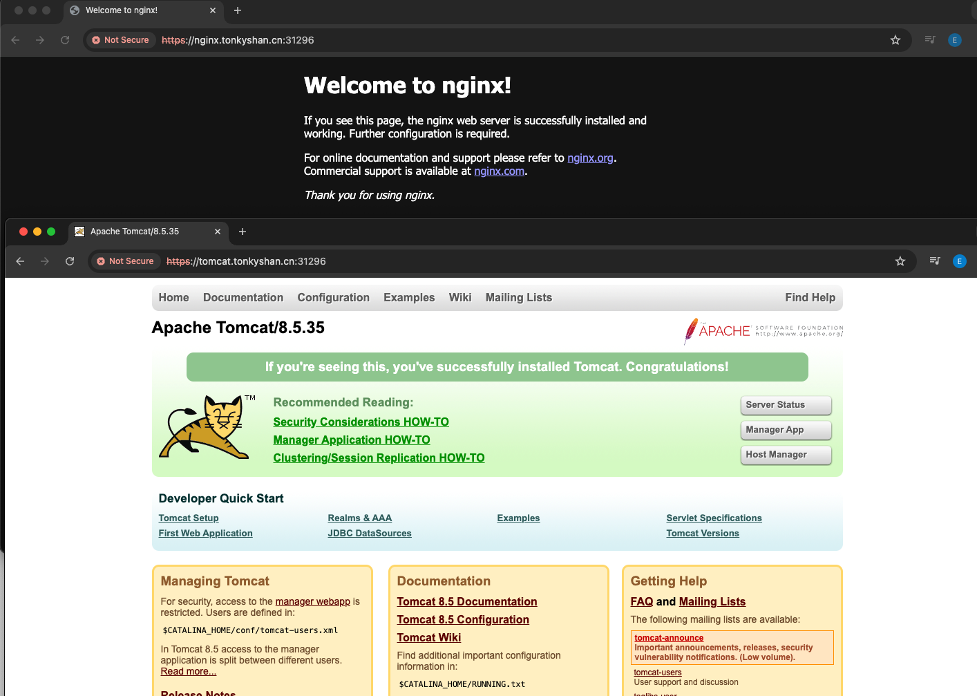Select the Welcome to nginx! tab
The width and height of the screenshot is (977, 696).
coord(144,10)
